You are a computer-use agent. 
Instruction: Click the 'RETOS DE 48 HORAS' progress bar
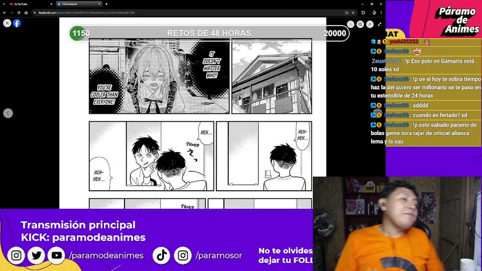click(209, 33)
